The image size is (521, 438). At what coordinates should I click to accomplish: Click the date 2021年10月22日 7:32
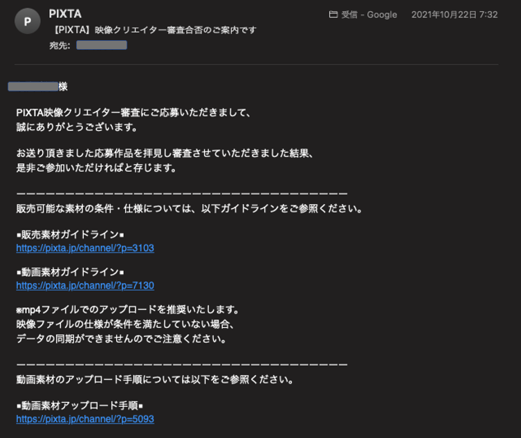455,15
